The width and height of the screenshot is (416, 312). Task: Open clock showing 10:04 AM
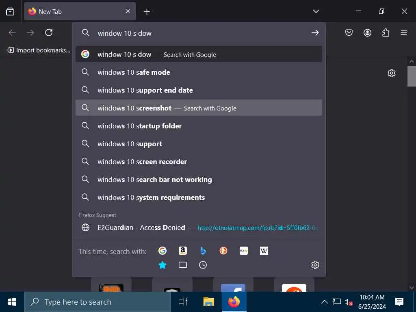[x=372, y=302]
